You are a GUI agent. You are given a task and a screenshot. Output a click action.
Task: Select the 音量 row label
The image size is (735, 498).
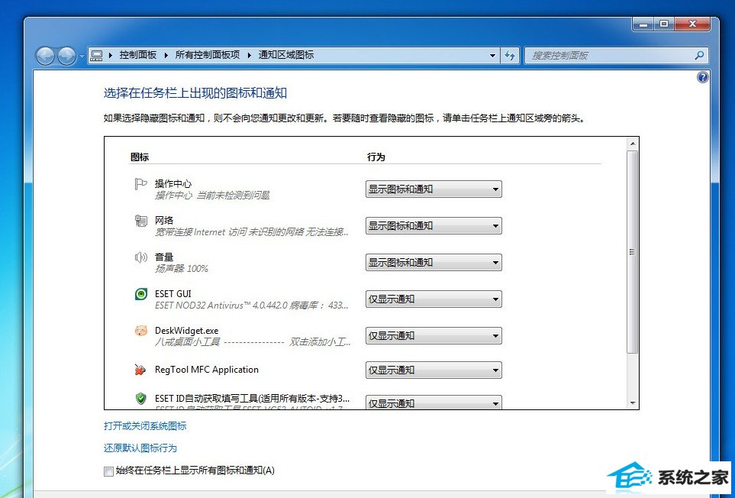pos(164,257)
